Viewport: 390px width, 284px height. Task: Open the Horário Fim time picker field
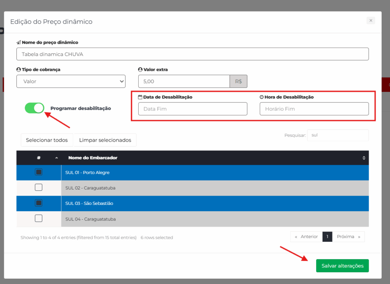click(314, 109)
